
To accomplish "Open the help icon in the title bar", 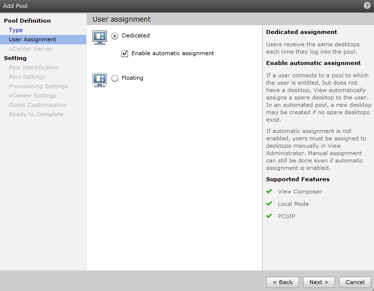I will pos(367,5).
